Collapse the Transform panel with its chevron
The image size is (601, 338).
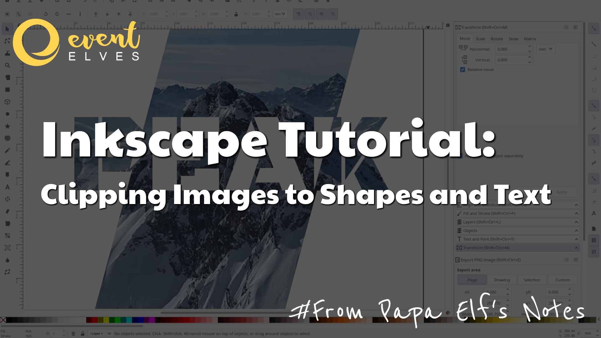[576, 248]
